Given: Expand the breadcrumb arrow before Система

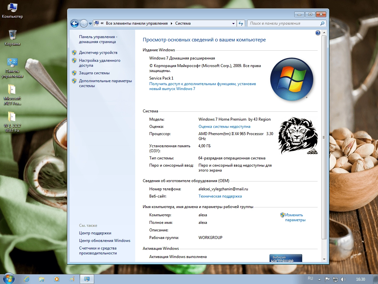Looking at the screenshot, I should (171, 23).
